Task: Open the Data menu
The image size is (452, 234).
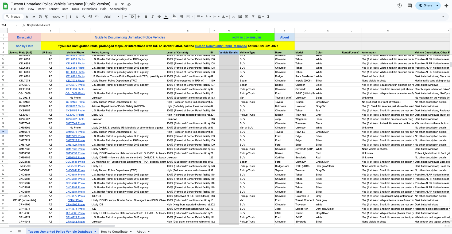Action: coord(65,9)
